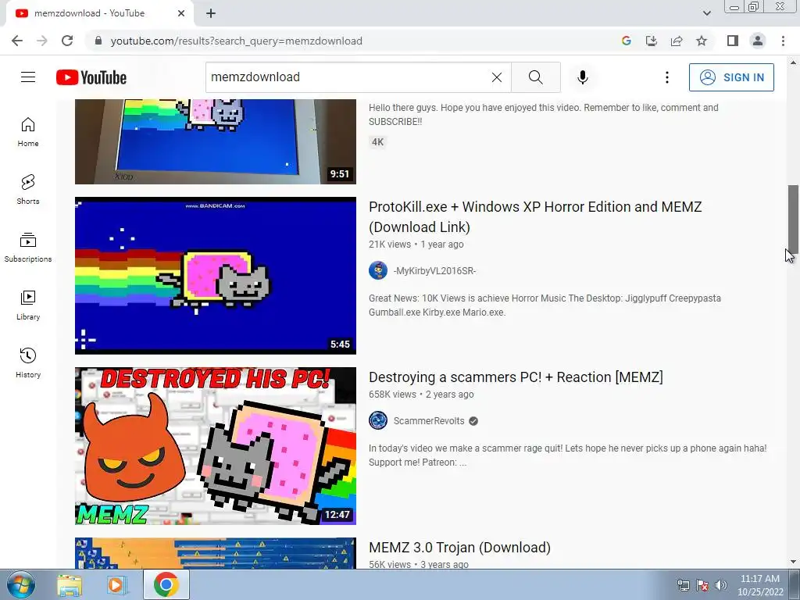Open Windows Media Player from taskbar

(x=117, y=584)
